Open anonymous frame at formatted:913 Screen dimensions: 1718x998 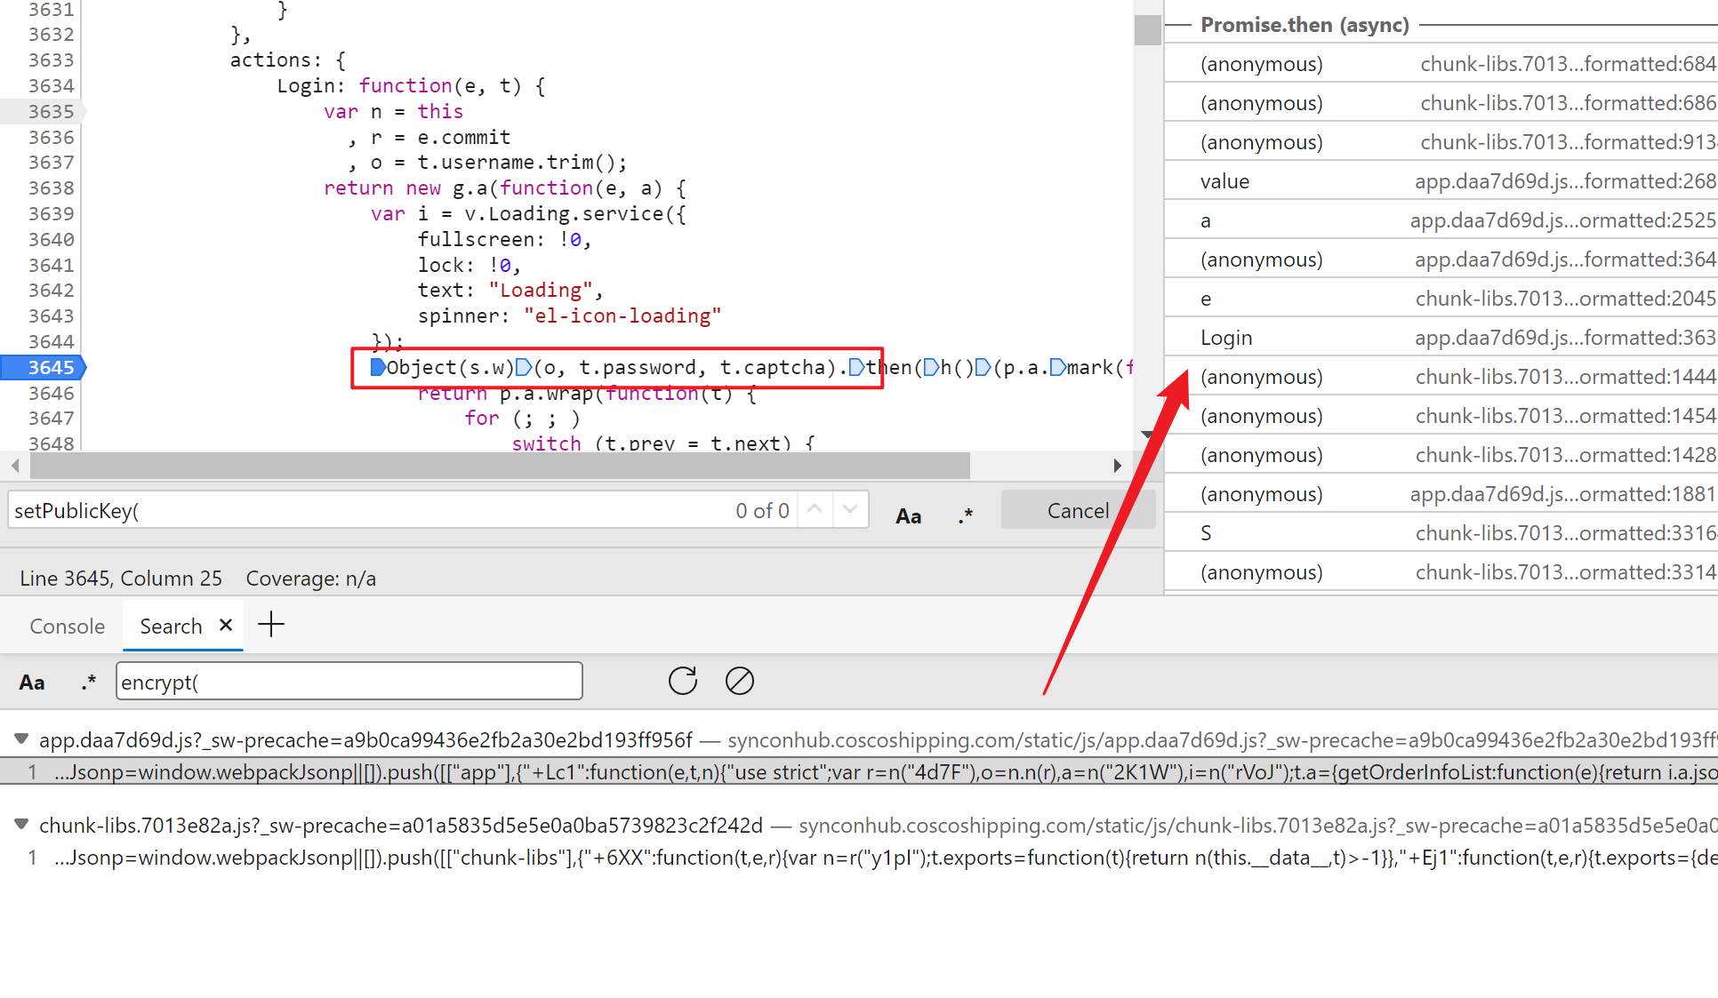click(1441, 142)
